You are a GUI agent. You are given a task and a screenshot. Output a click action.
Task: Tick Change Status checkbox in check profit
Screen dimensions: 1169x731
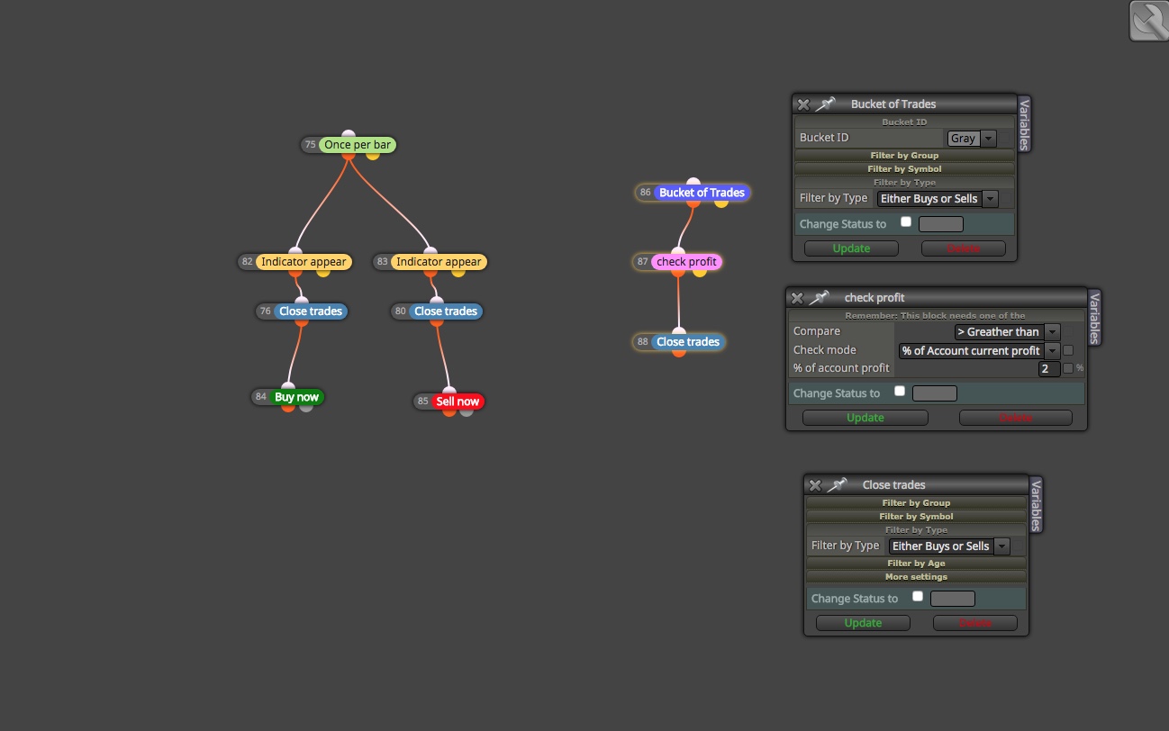(x=900, y=392)
